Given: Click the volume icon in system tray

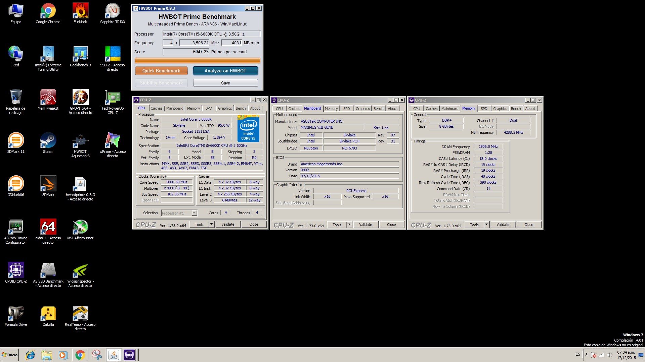Looking at the screenshot, I should click(609, 355).
